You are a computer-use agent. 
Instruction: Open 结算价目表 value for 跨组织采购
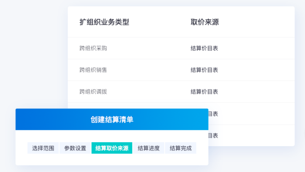point(204,48)
